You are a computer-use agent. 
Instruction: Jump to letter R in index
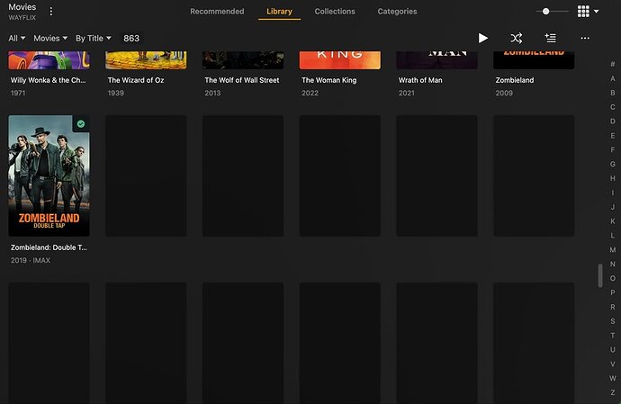pos(613,307)
